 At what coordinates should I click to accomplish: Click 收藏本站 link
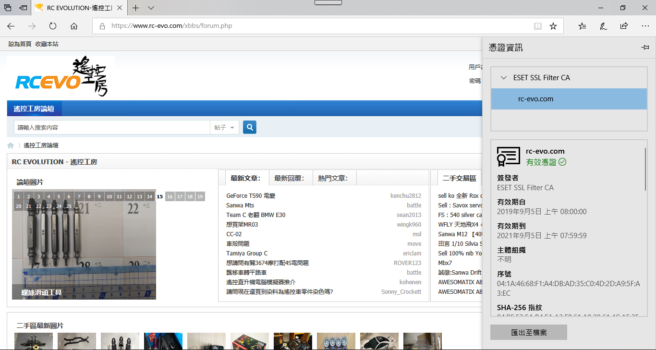47,44
